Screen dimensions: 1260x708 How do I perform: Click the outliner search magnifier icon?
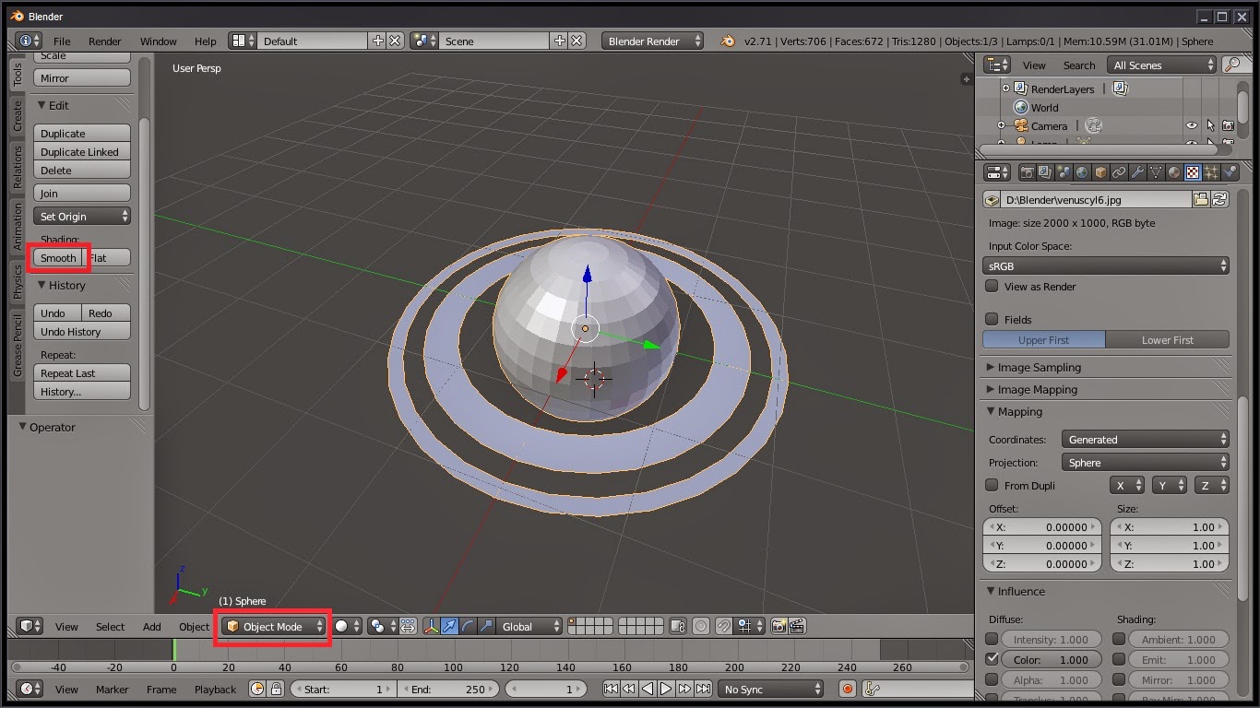(x=1231, y=65)
